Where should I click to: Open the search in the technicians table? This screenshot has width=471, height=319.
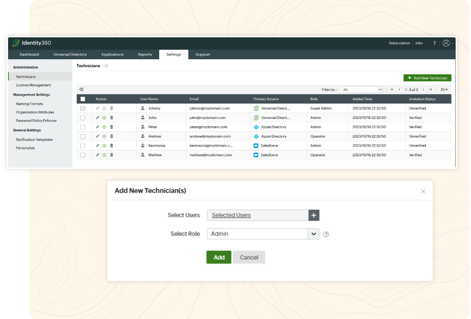coord(81,89)
